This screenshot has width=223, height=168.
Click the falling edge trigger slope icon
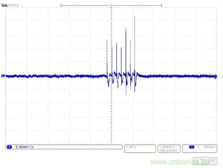(x=199, y=147)
